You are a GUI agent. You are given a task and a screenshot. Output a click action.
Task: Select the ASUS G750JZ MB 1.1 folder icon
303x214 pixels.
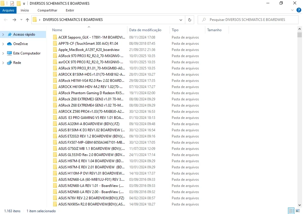(x=55, y=148)
